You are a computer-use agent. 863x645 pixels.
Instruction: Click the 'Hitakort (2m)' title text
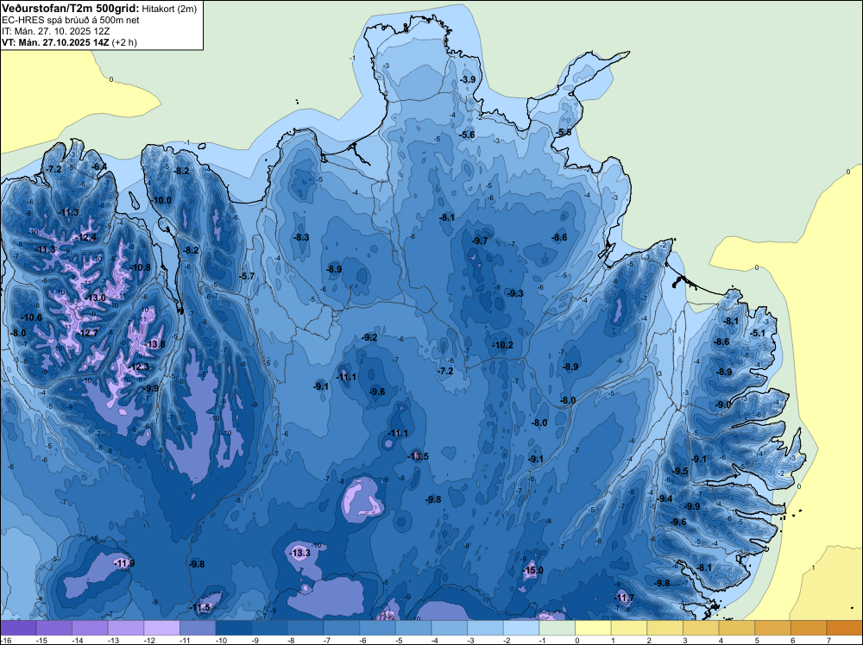click(x=169, y=9)
